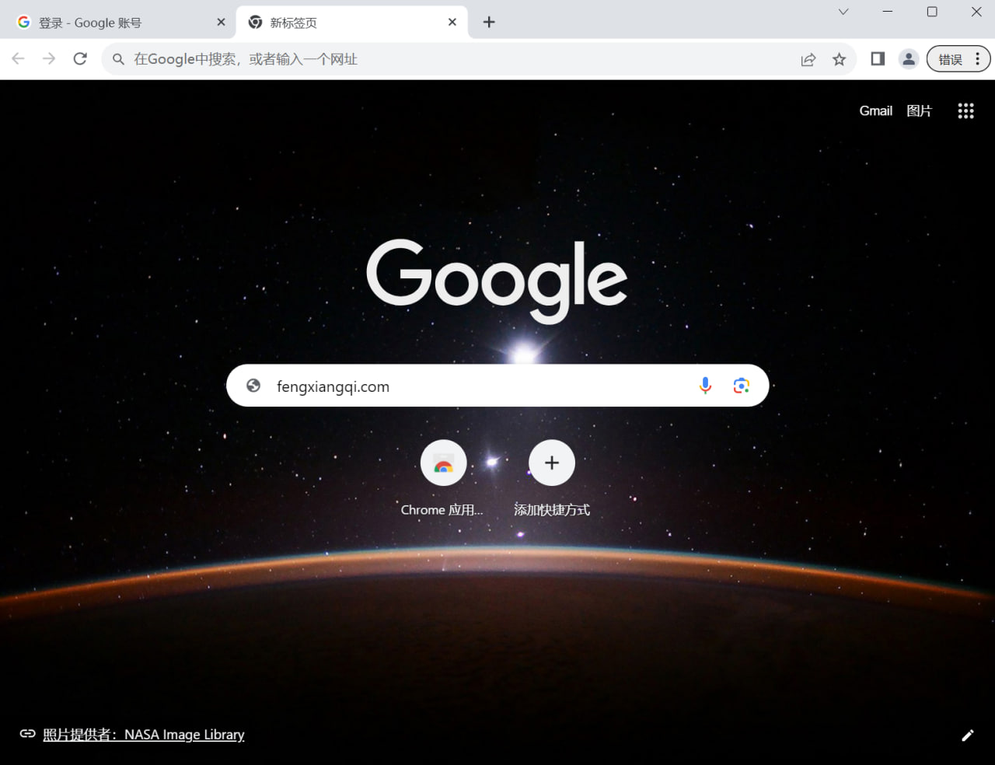Maximize the Chrome window
Screen dimensions: 995x765
(932, 12)
